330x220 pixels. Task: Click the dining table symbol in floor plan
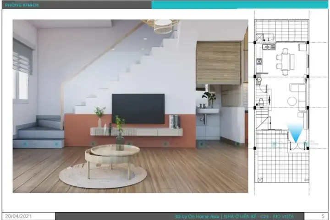pyautogui.click(x=285, y=62)
